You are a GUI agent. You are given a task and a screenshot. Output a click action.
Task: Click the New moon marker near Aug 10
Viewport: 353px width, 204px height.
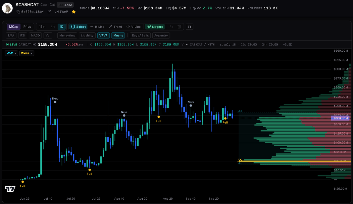[124, 116]
